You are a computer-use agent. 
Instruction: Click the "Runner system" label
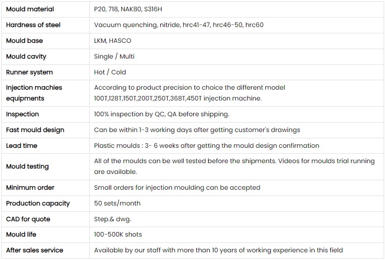[29, 72]
